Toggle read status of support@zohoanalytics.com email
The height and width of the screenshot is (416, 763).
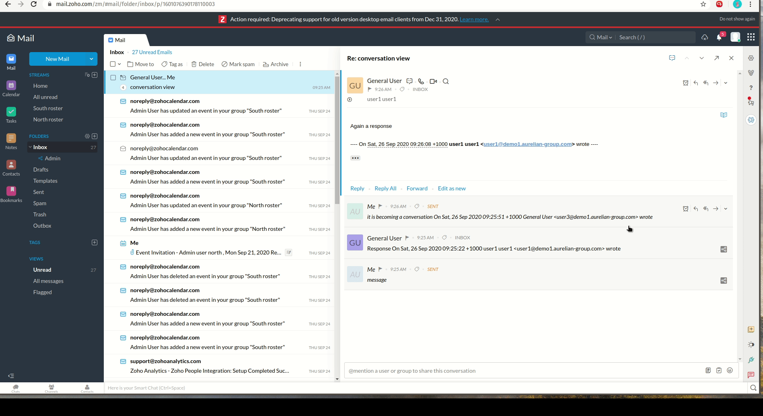click(x=123, y=361)
